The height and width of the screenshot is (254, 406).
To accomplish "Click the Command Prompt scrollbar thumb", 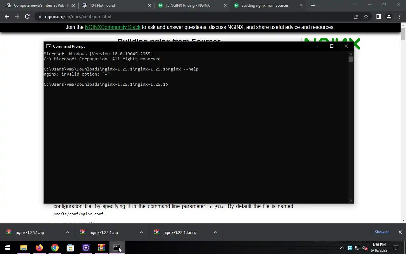I will tap(351, 59).
